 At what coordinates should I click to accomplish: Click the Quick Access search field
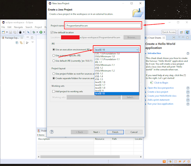(x=169, y=32)
